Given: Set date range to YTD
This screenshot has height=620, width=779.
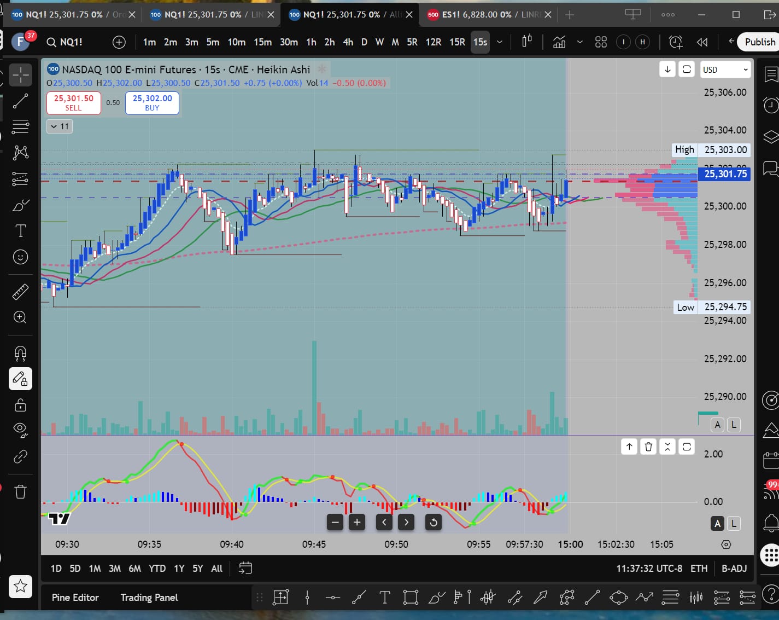Looking at the screenshot, I should pyautogui.click(x=157, y=569).
